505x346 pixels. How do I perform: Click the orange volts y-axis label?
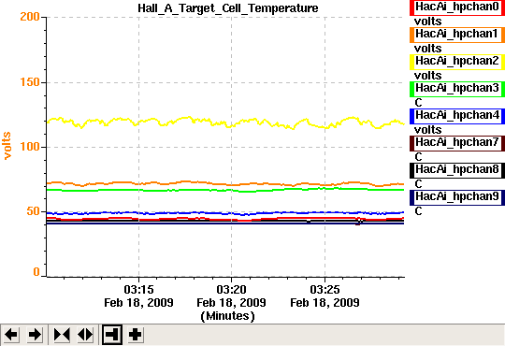[7, 146]
